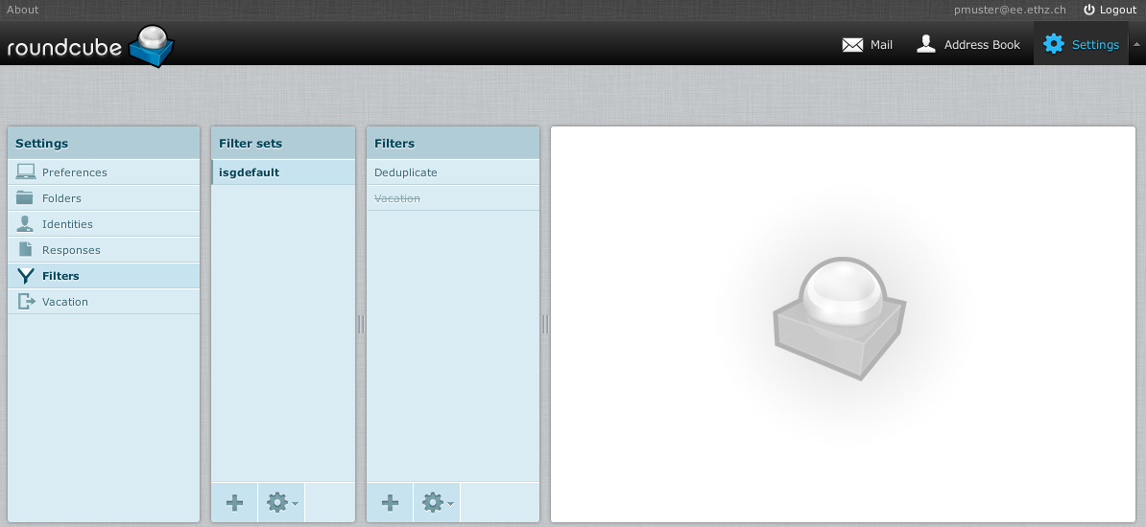Click the Folders folder icon

(26, 197)
